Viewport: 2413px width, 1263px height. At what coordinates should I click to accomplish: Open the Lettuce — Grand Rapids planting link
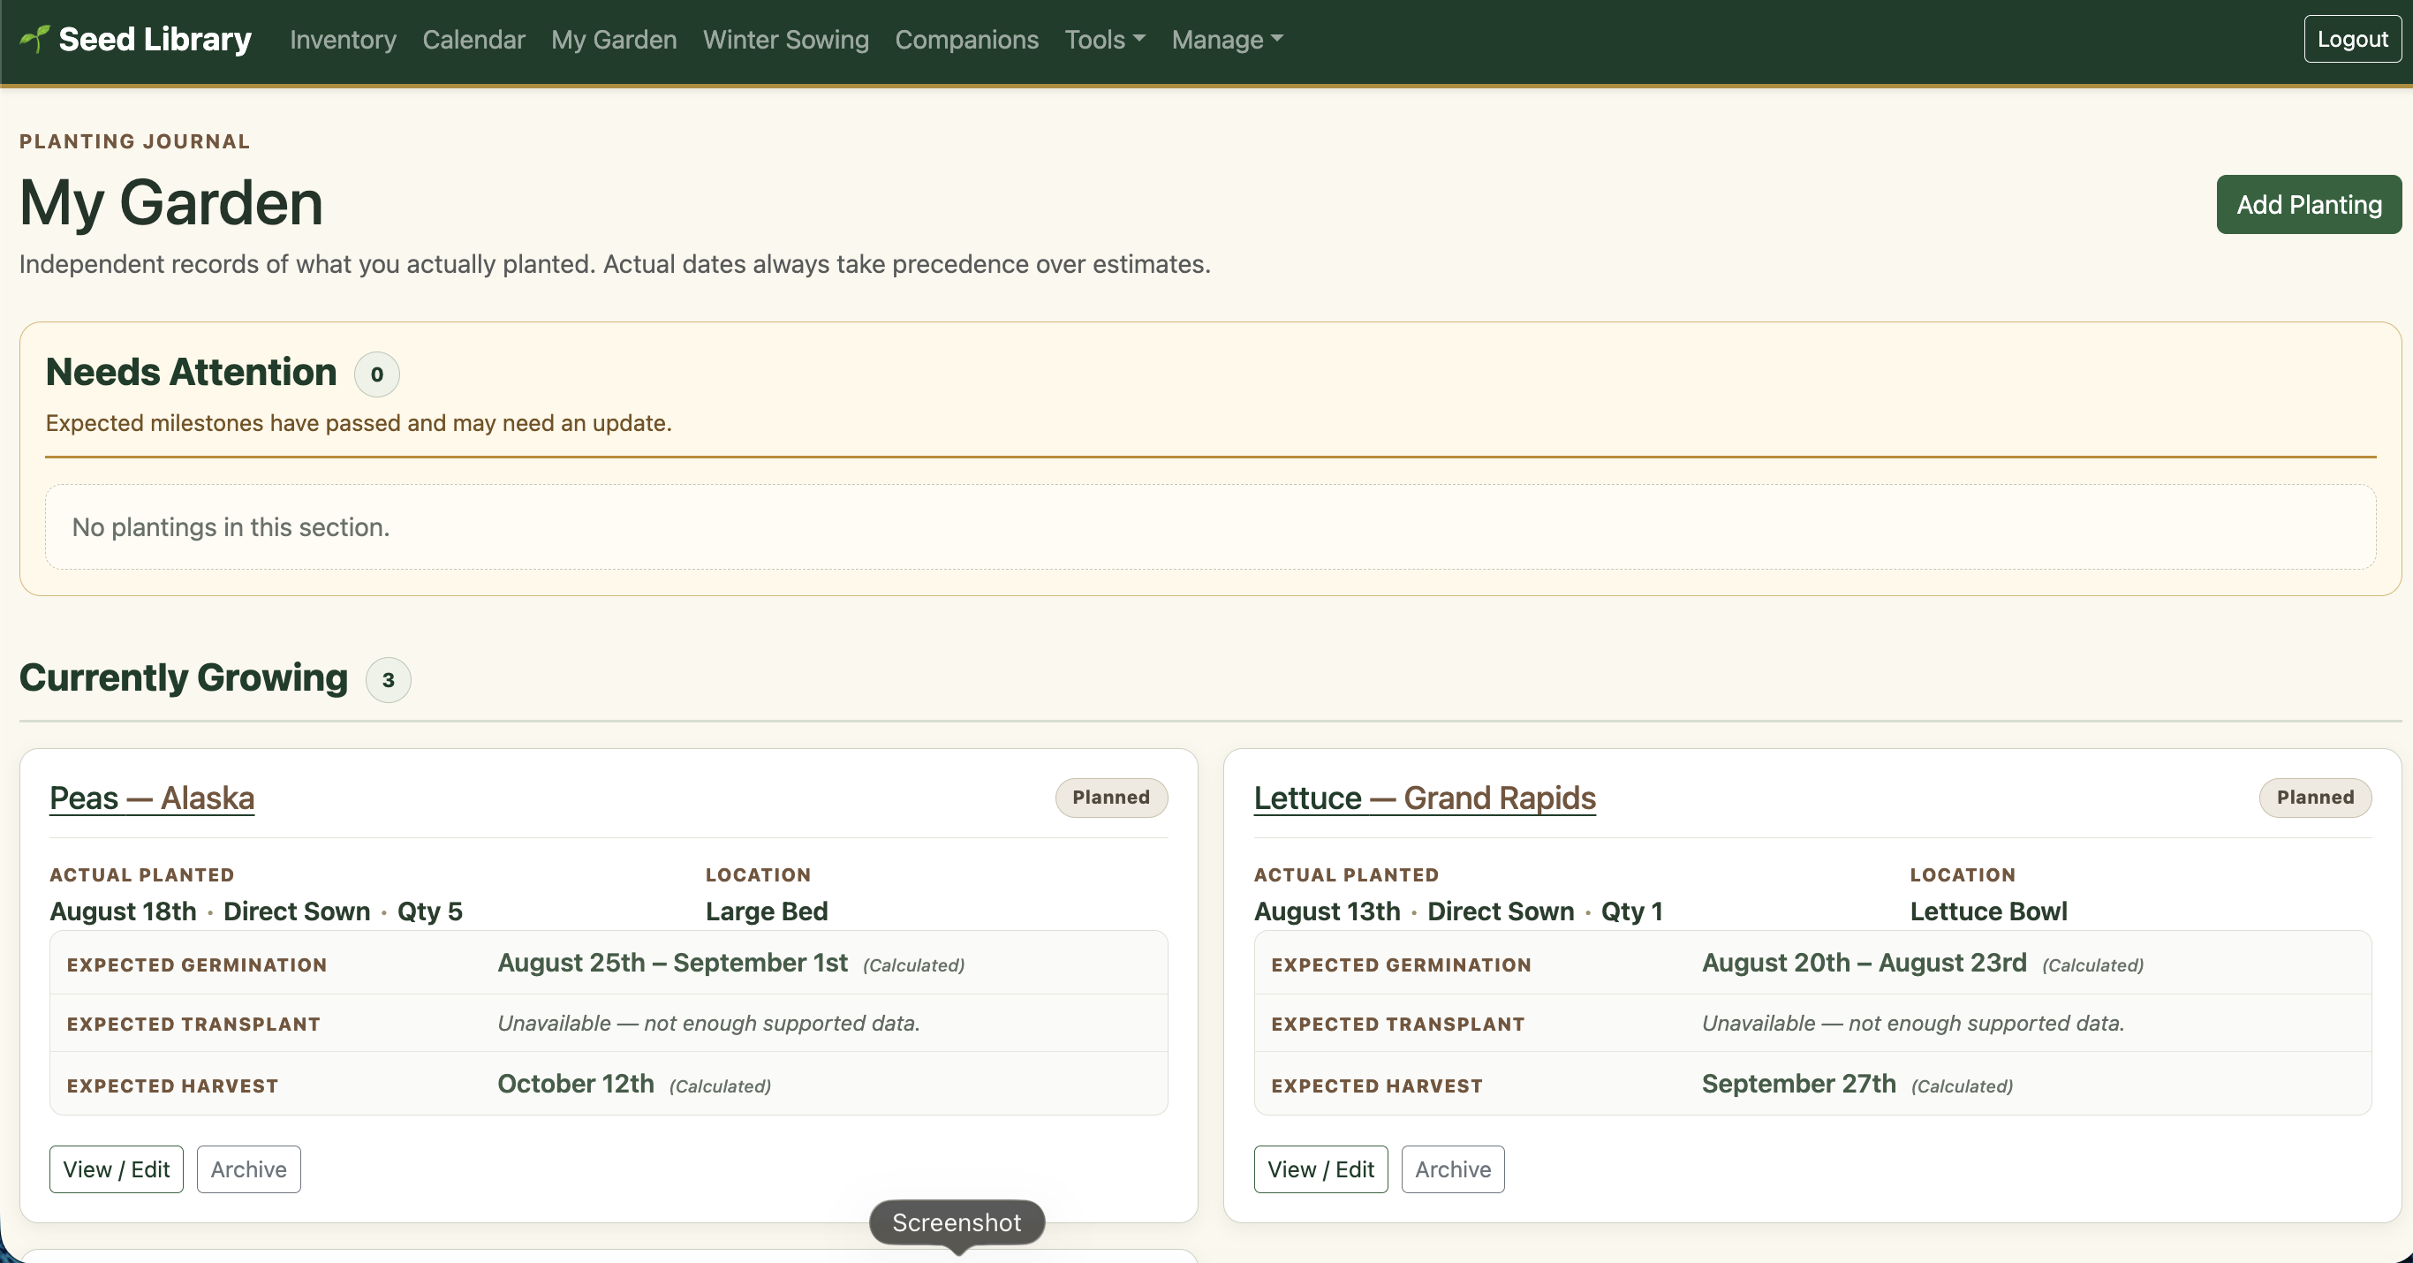1424,798
